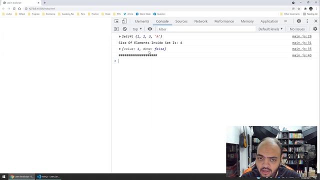Image resolution: width=320 pixels, height=180 pixels.
Task: Open the Windows Start menu
Action: pyautogui.click(x=3, y=176)
